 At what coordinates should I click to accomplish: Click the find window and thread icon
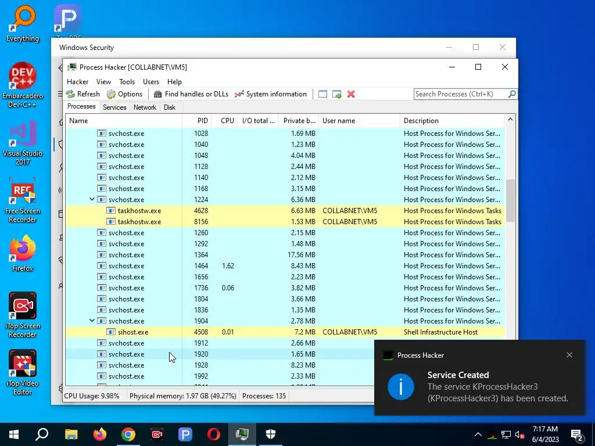coord(336,94)
